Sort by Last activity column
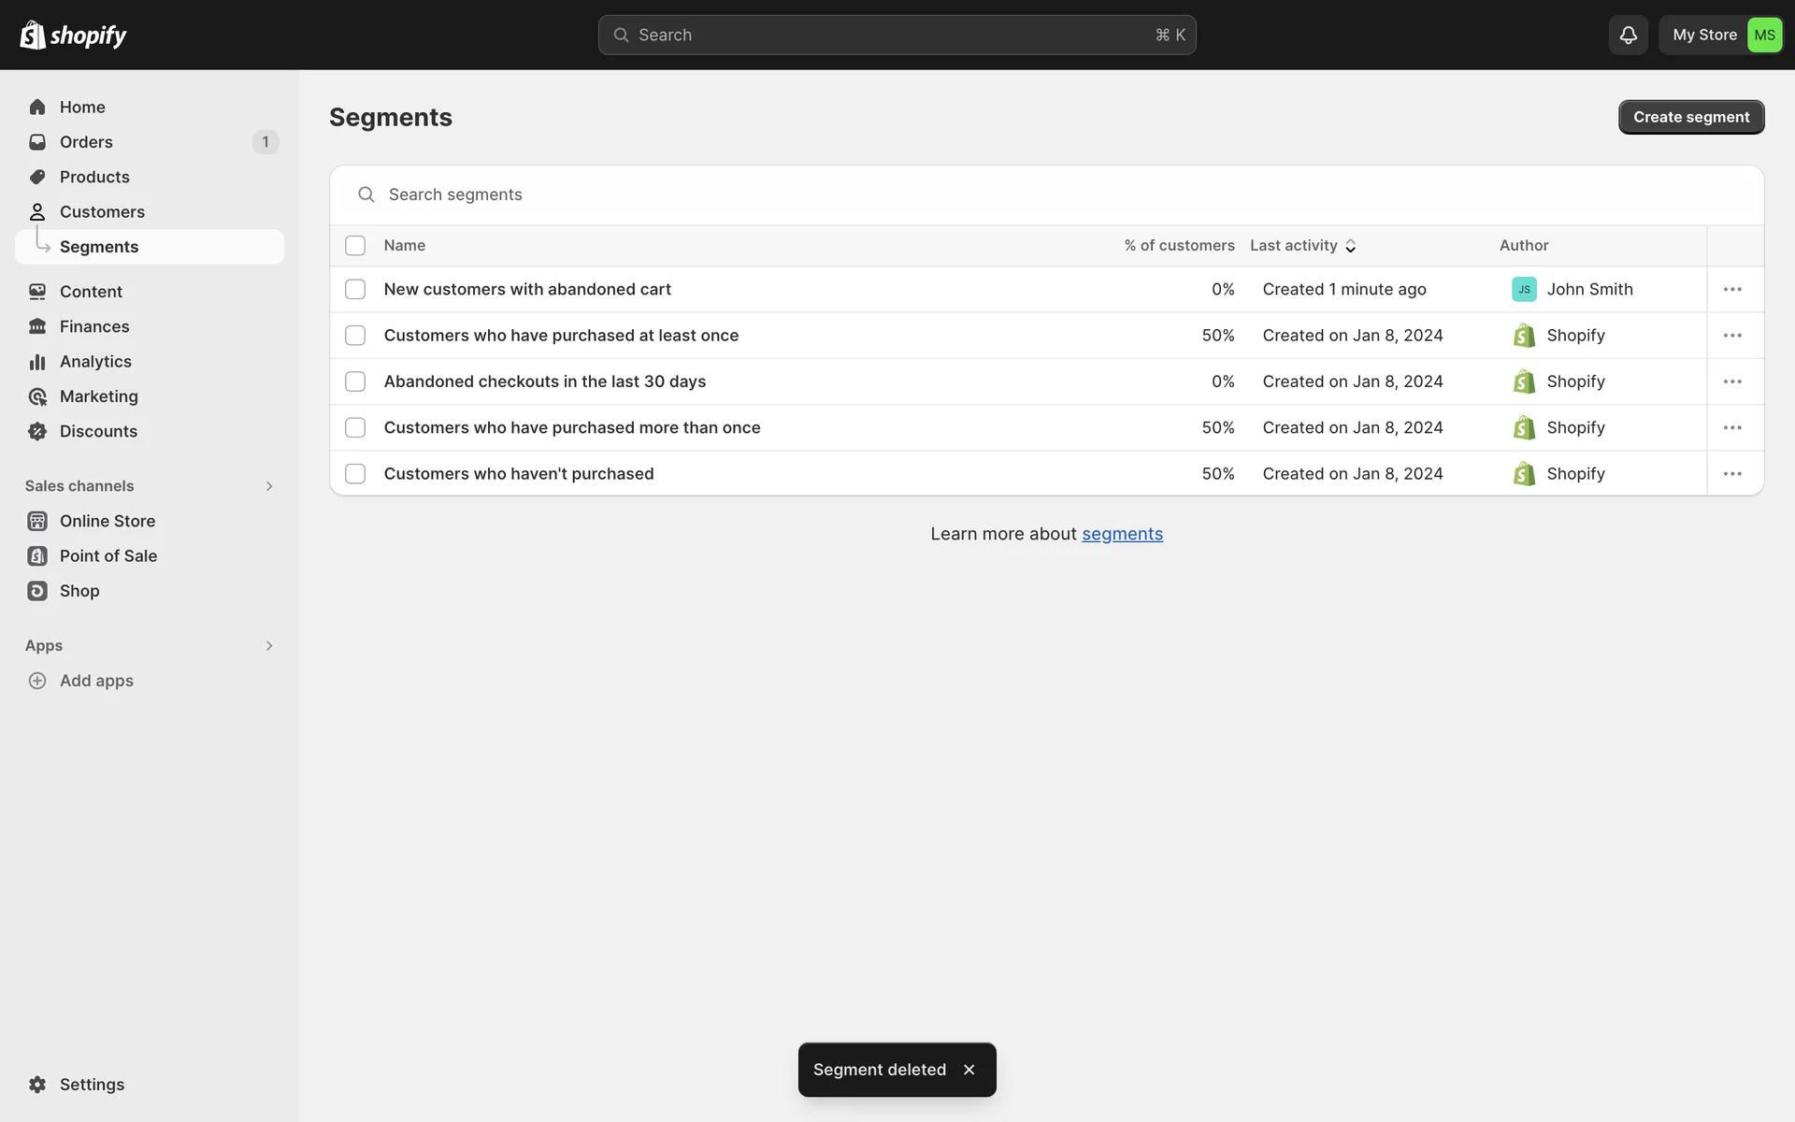Screen dimensions: 1795x1122 [1302, 245]
